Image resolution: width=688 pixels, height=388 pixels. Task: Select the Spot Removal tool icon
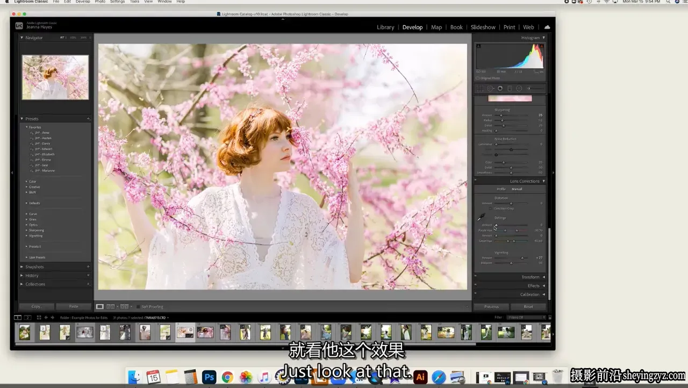pos(490,88)
